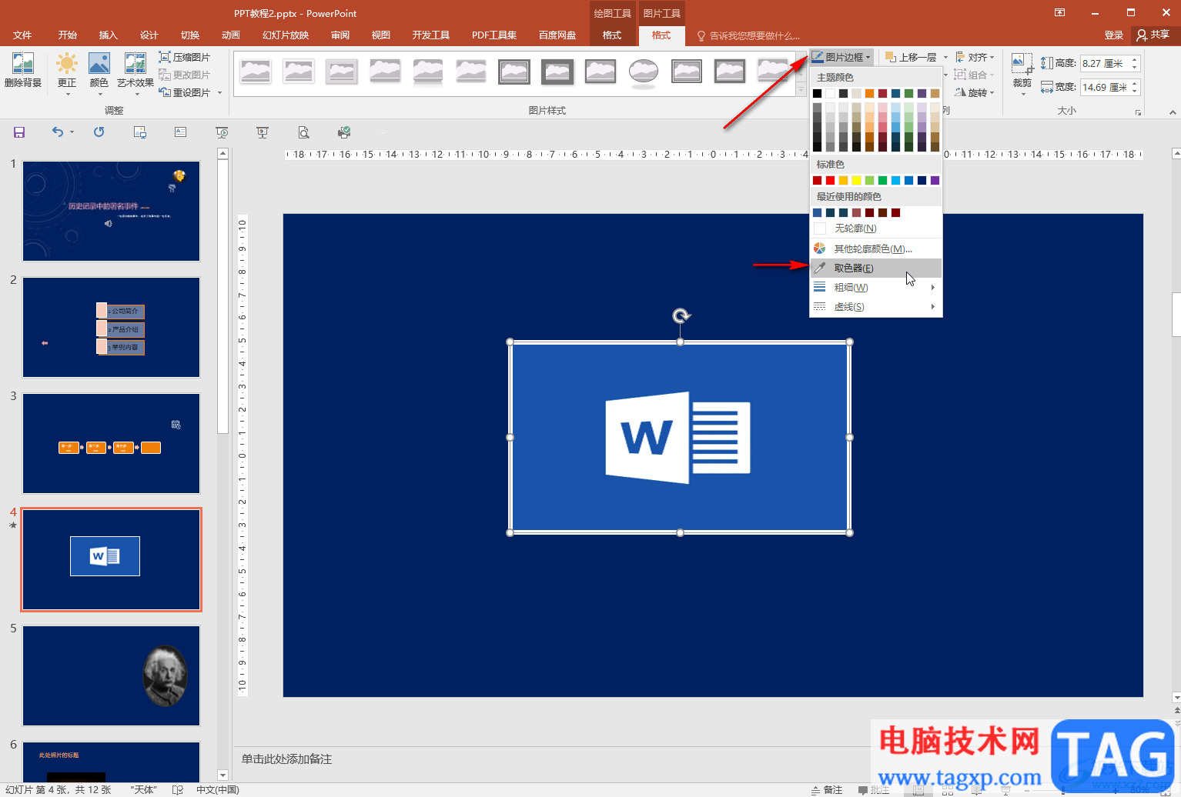The image size is (1181, 797).
Task: Click the Redo/Repeat circular arrow icon
Action: [99, 132]
